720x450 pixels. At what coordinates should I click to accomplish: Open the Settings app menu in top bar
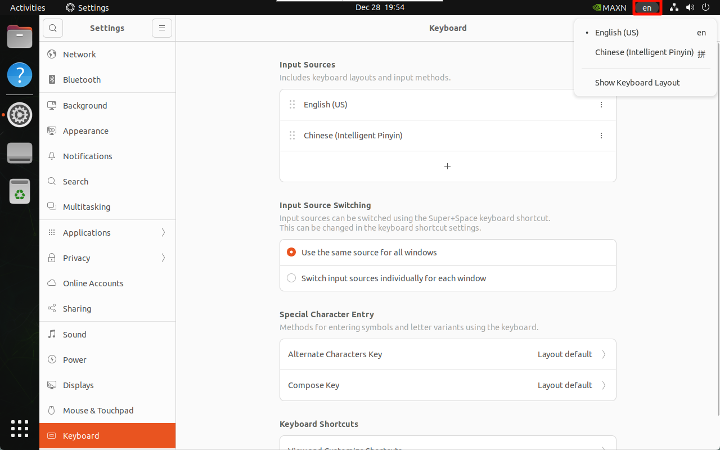[x=87, y=8]
